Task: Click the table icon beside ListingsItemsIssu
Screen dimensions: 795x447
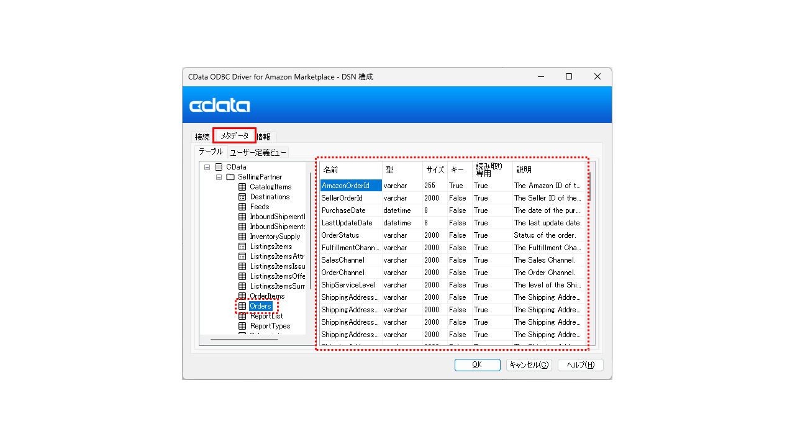Action: 242,266
